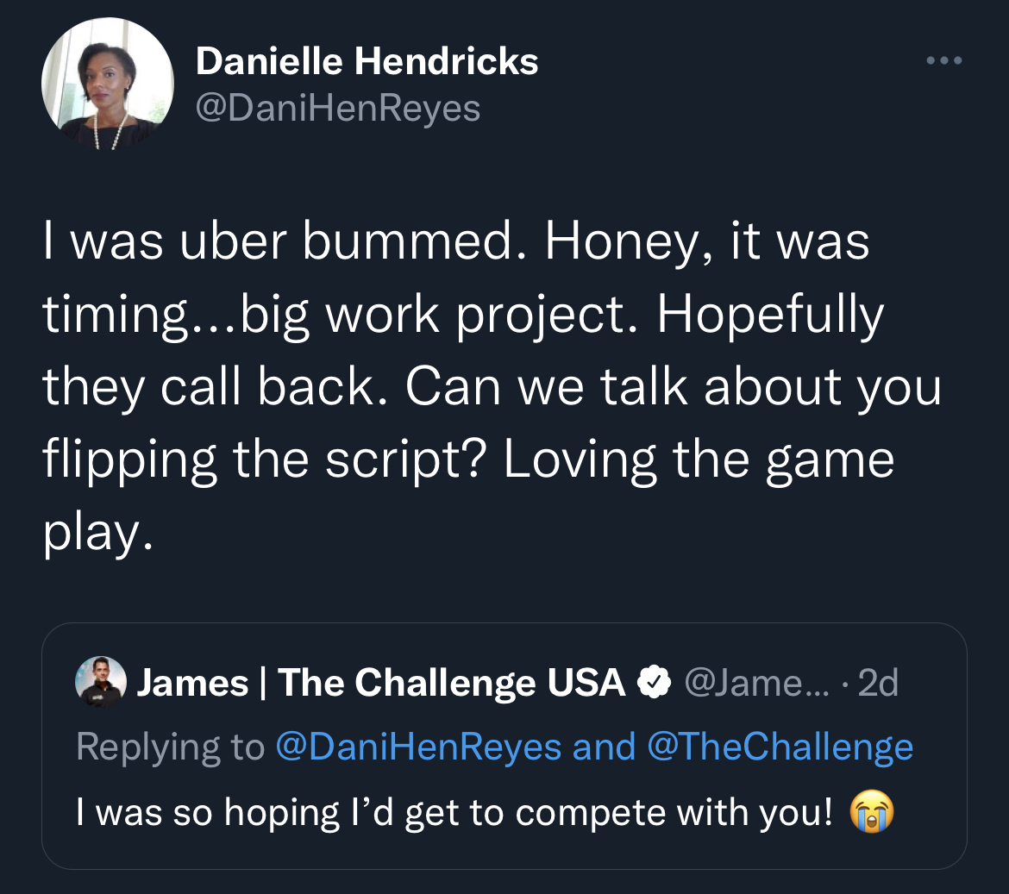The width and height of the screenshot is (1009, 894).
Task: Click the final word "play." in the tweet
Action: tap(98, 534)
